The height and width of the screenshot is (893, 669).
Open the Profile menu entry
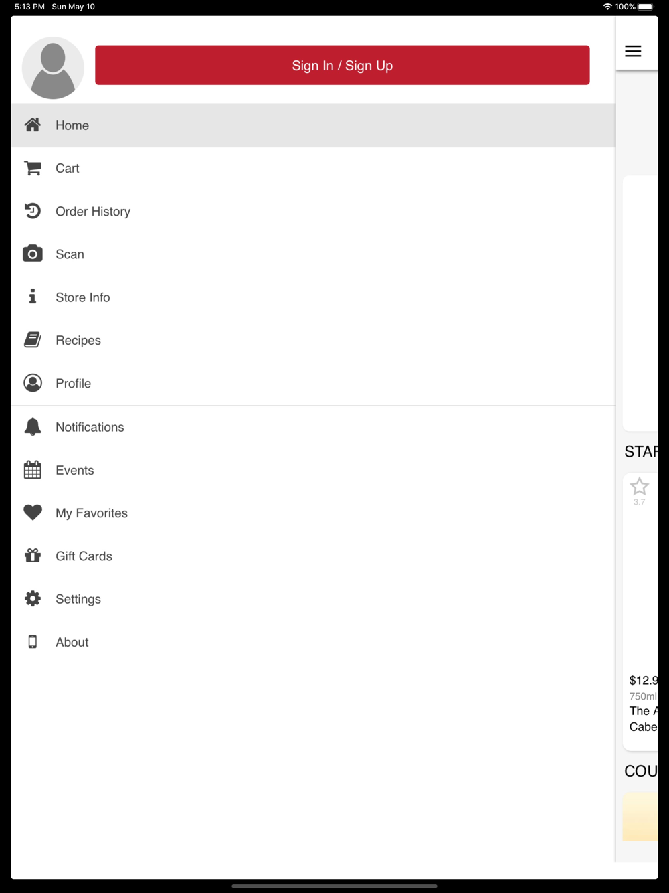tap(313, 383)
